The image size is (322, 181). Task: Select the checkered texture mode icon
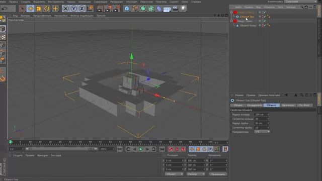click(3, 37)
